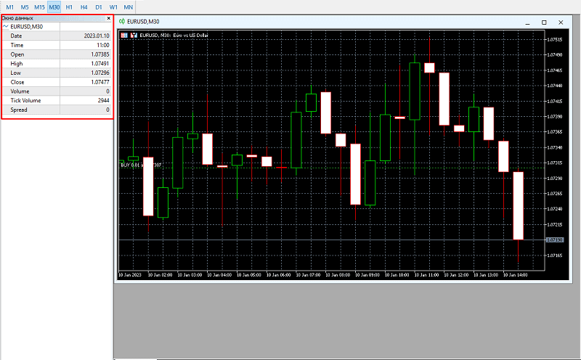The image size is (581, 360).
Task: Click the 10 Jan 07:00 time axis label
Action: pyautogui.click(x=308, y=275)
